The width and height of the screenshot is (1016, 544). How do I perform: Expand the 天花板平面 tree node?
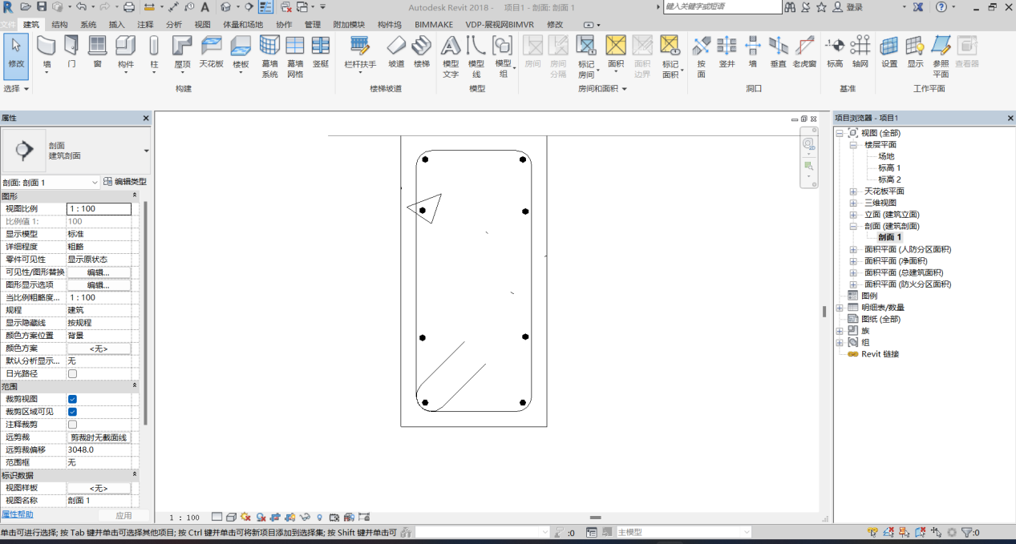click(853, 191)
